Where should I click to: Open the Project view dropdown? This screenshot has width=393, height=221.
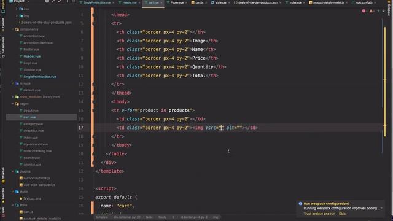point(19,1)
